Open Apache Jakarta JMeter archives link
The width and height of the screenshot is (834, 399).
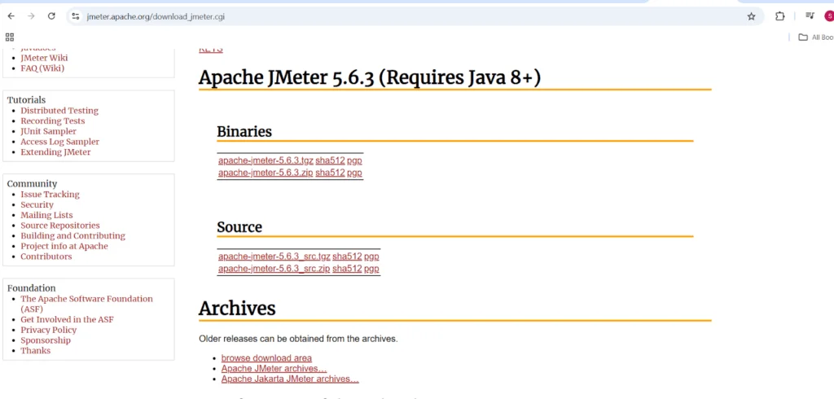pyautogui.click(x=290, y=379)
